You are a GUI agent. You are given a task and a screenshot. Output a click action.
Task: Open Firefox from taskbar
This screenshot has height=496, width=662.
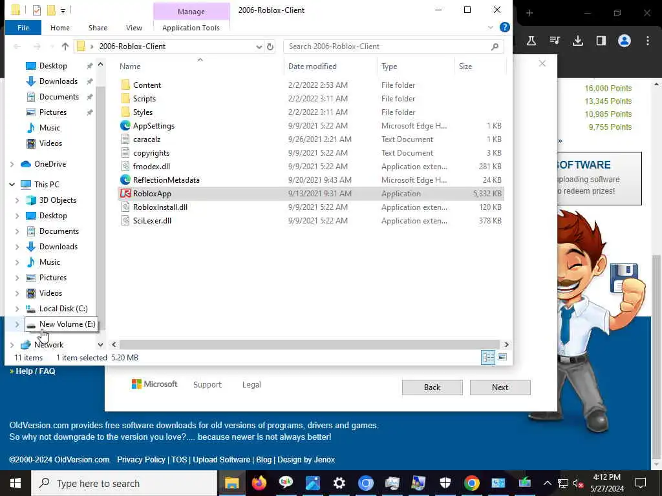click(x=259, y=483)
